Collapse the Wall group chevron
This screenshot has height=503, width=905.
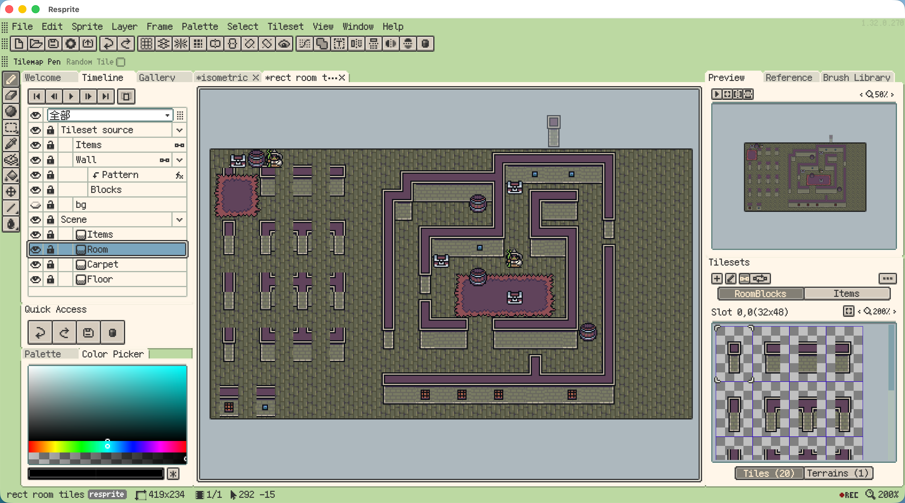[180, 160]
